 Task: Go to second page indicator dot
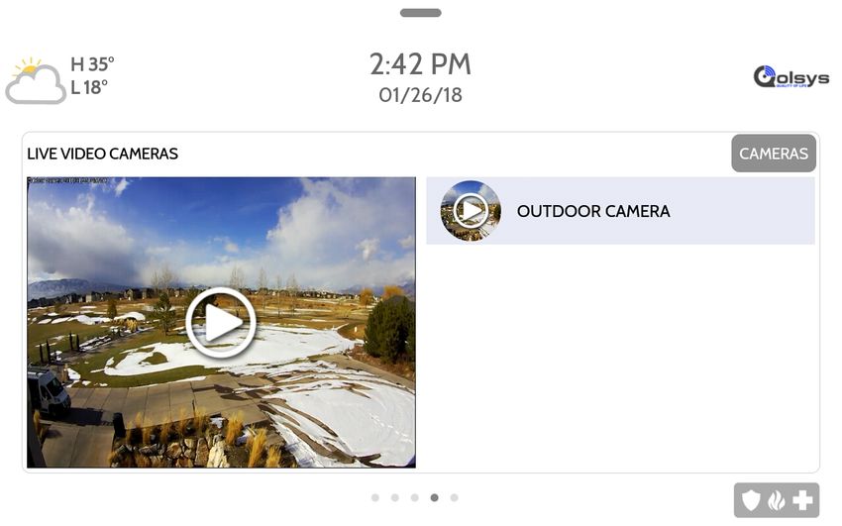tap(394, 497)
